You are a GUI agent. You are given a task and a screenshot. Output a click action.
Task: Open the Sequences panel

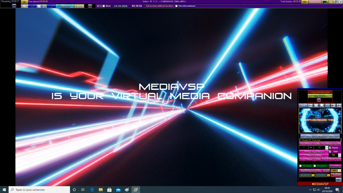coord(315,2)
